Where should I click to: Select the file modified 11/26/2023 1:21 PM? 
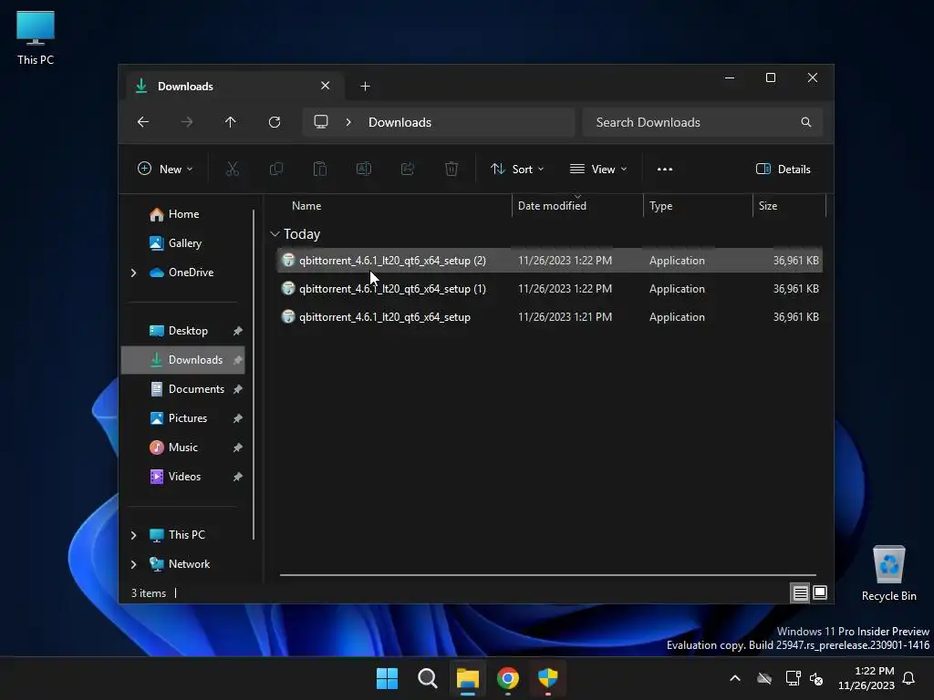click(x=549, y=317)
